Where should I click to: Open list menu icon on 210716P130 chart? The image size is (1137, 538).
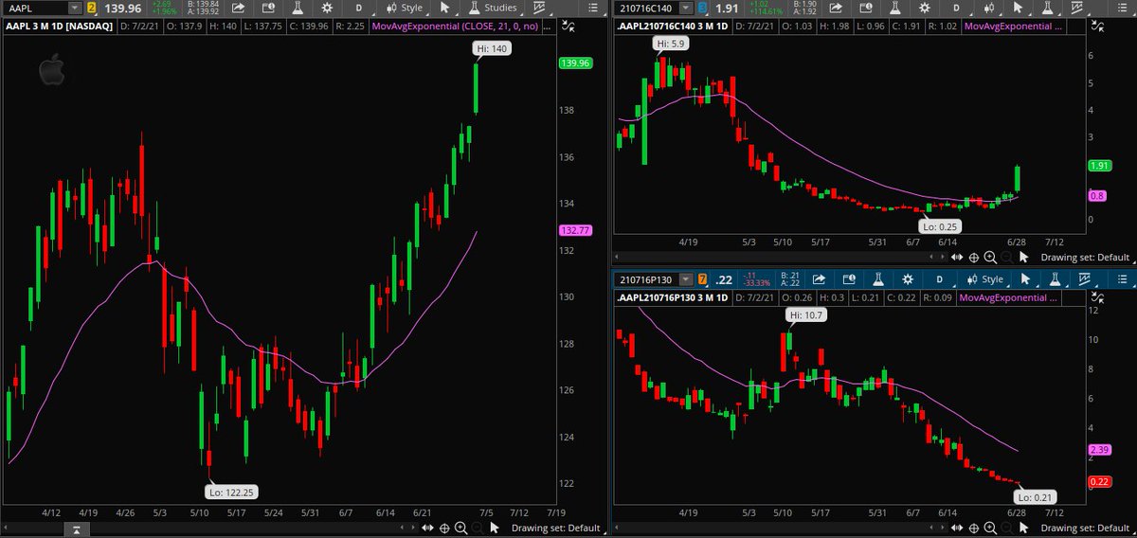click(1122, 279)
